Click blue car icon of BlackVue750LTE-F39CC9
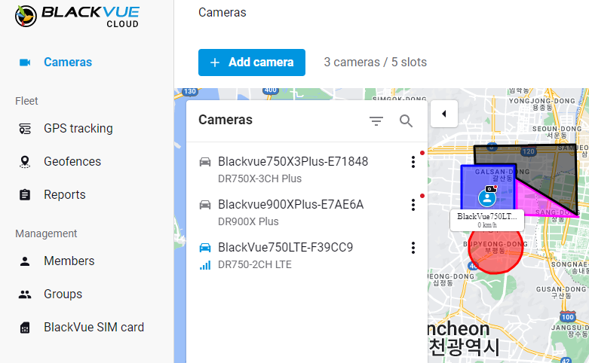Viewport: 589px width, 363px height. click(x=205, y=248)
